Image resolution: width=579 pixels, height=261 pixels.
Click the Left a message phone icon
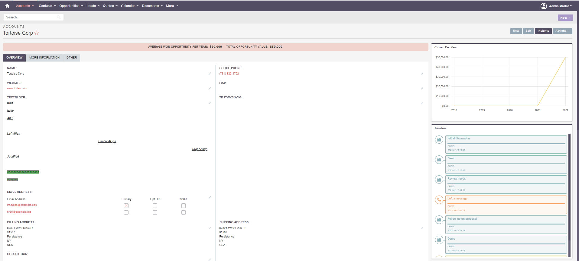tap(439, 199)
